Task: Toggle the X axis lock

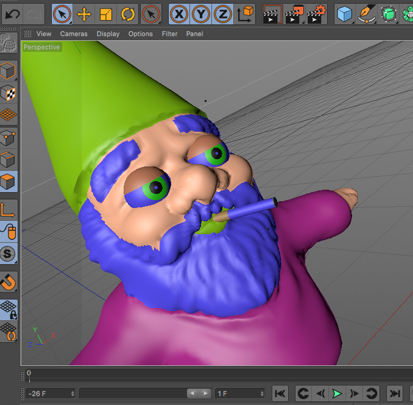Action: pyautogui.click(x=178, y=13)
